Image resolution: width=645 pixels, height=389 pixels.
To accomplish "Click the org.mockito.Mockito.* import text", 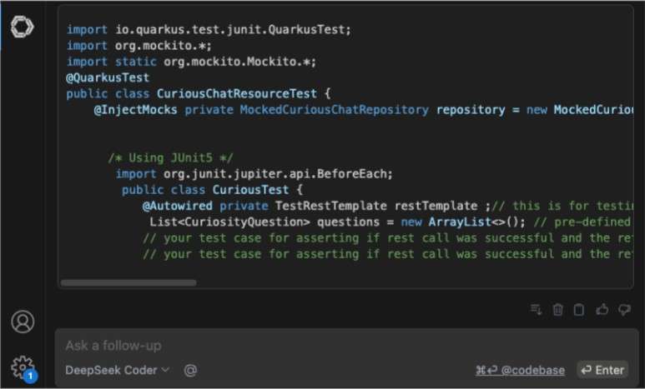I will [x=239, y=62].
